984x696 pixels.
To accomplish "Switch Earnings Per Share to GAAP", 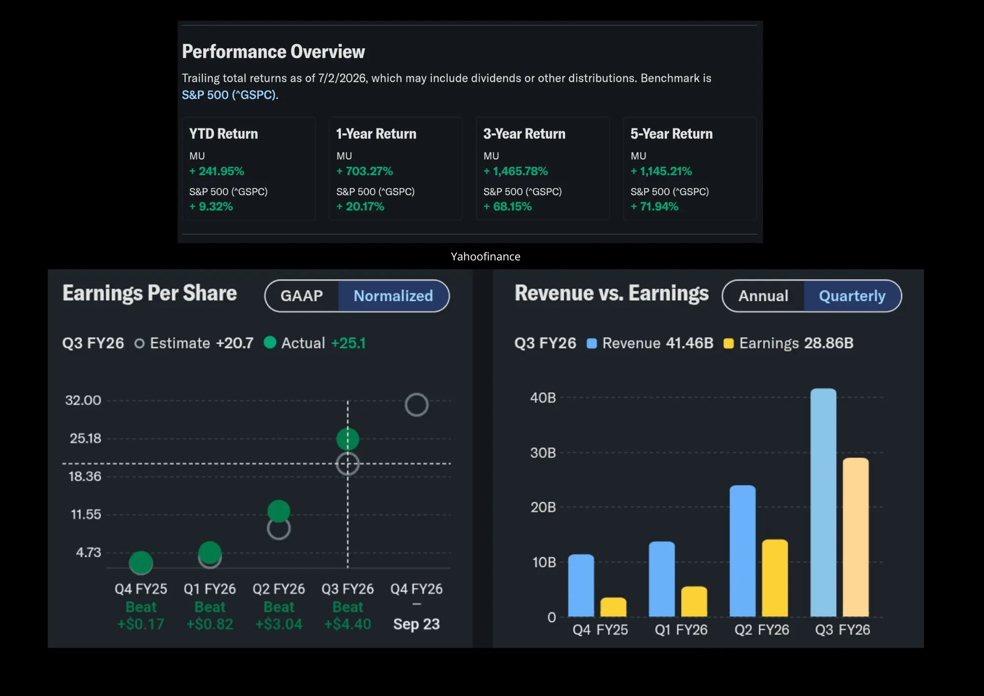I will (x=302, y=296).
